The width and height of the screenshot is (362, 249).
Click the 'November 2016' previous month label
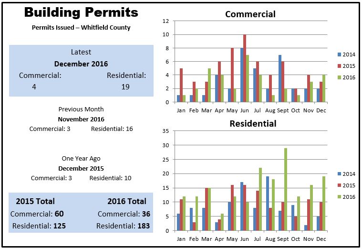(81, 119)
